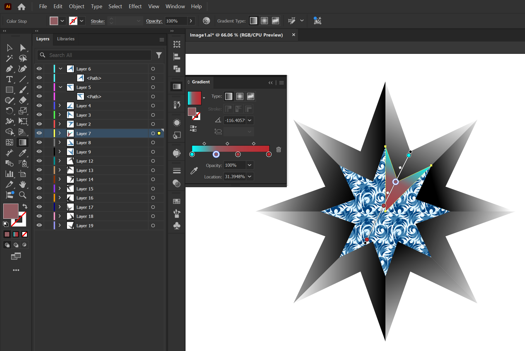
Task: Select the teal gradient color stop
Action: point(192,154)
